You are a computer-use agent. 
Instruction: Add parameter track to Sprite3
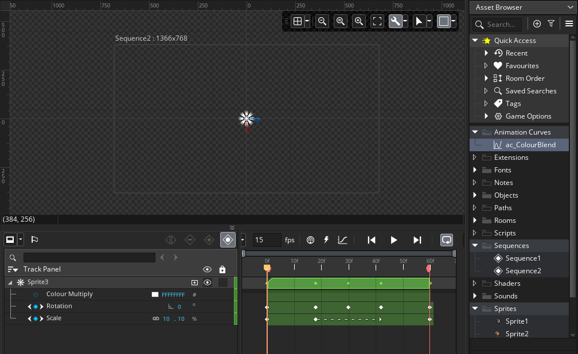194,282
